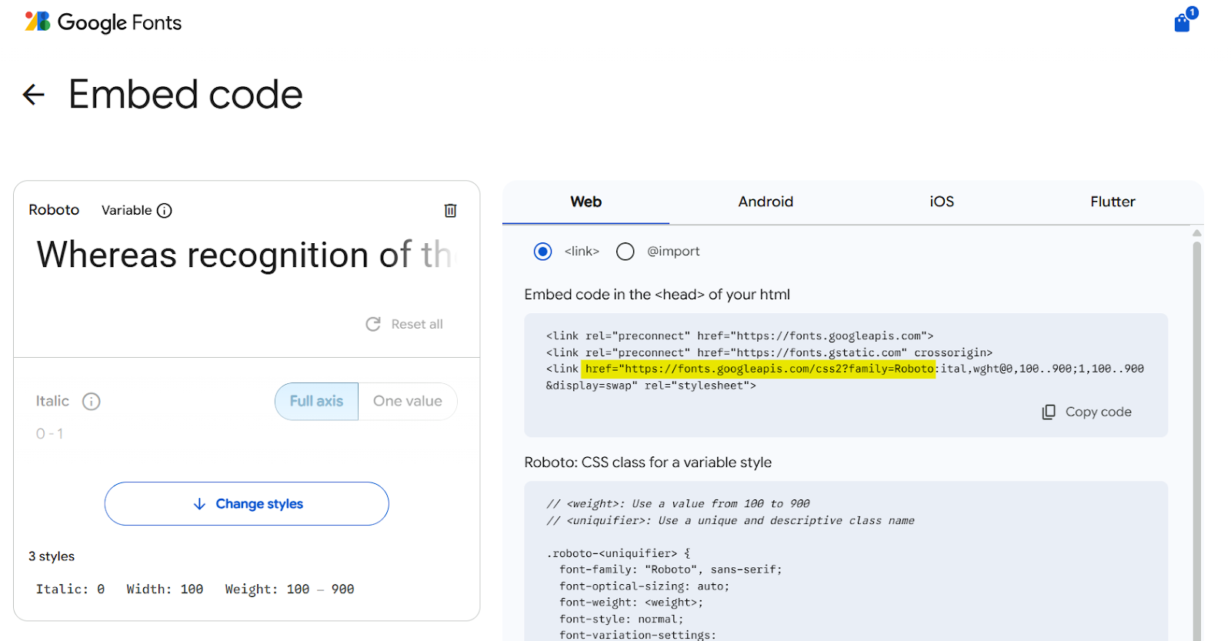
Task: Select the @import radio button
Action: tap(626, 252)
